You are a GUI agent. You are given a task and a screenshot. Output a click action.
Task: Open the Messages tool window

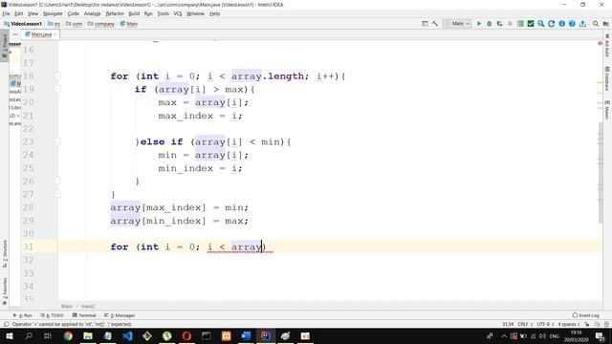click(x=120, y=315)
